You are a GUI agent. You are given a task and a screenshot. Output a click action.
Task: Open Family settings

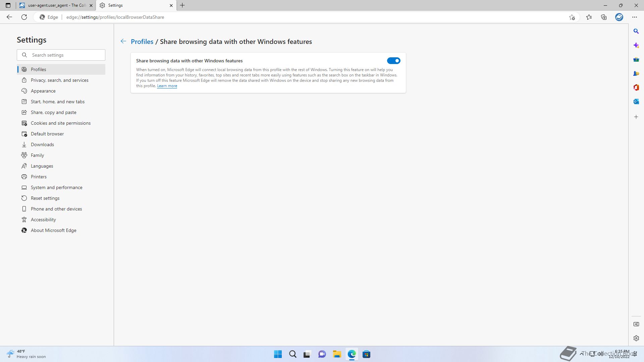point(61,155)
